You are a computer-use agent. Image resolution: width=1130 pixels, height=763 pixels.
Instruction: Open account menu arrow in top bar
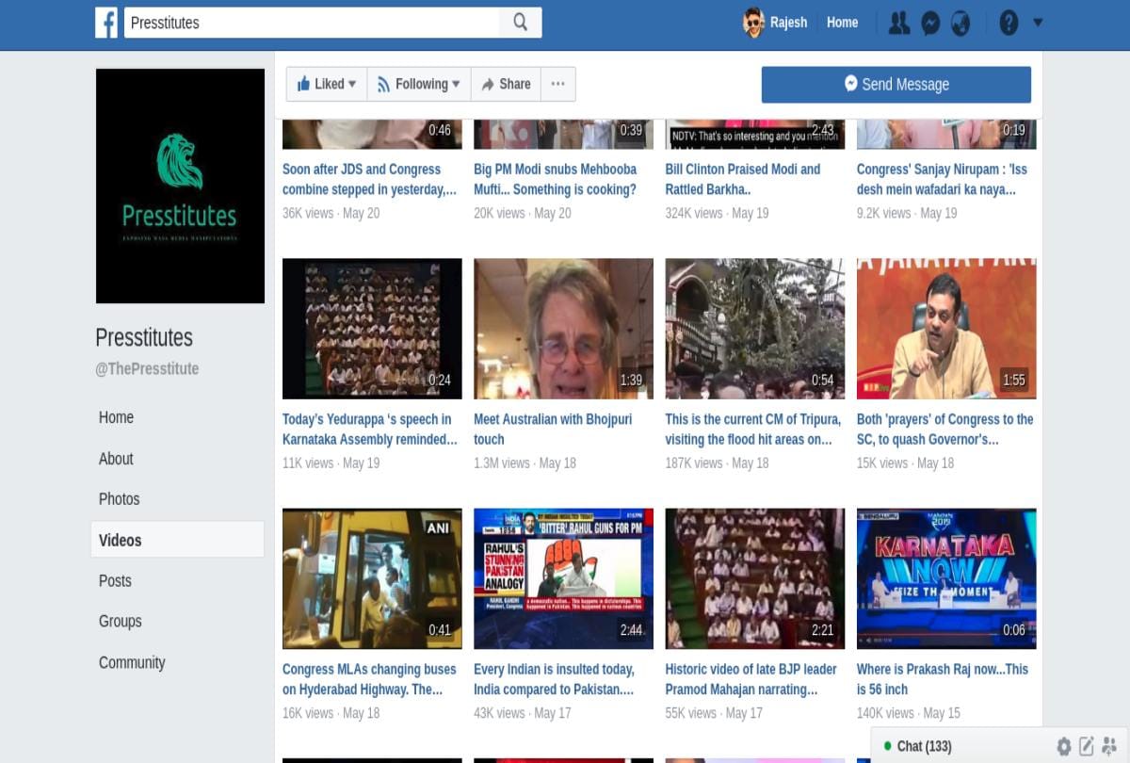click(x=1038, y=23)
